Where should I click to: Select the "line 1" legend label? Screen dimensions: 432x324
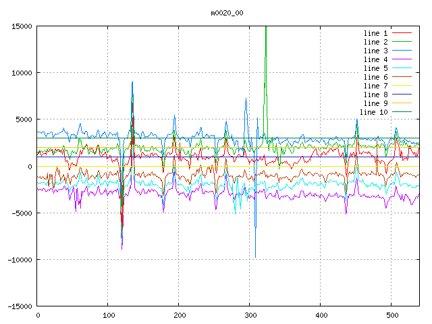[x=375, y=33]
